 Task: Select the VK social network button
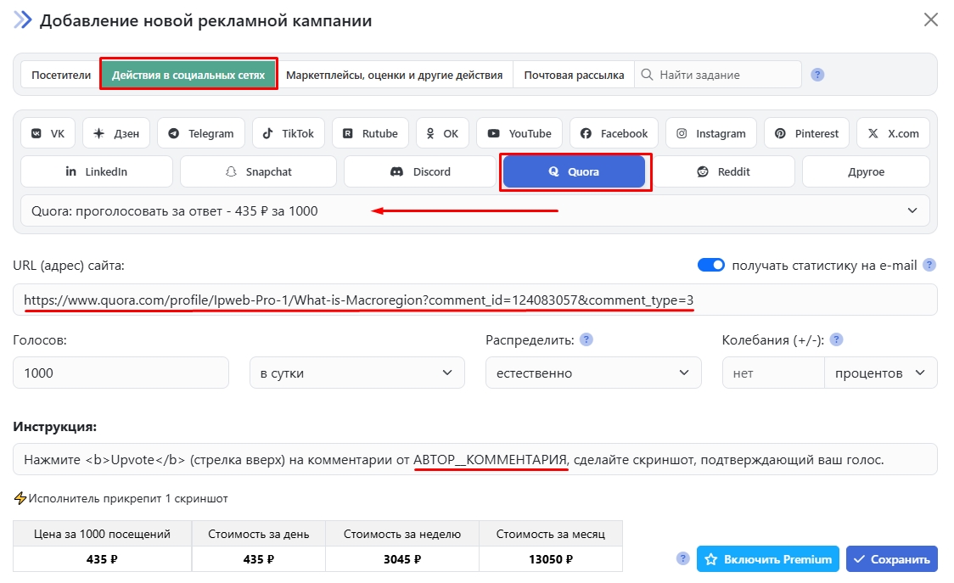[48, 133]
